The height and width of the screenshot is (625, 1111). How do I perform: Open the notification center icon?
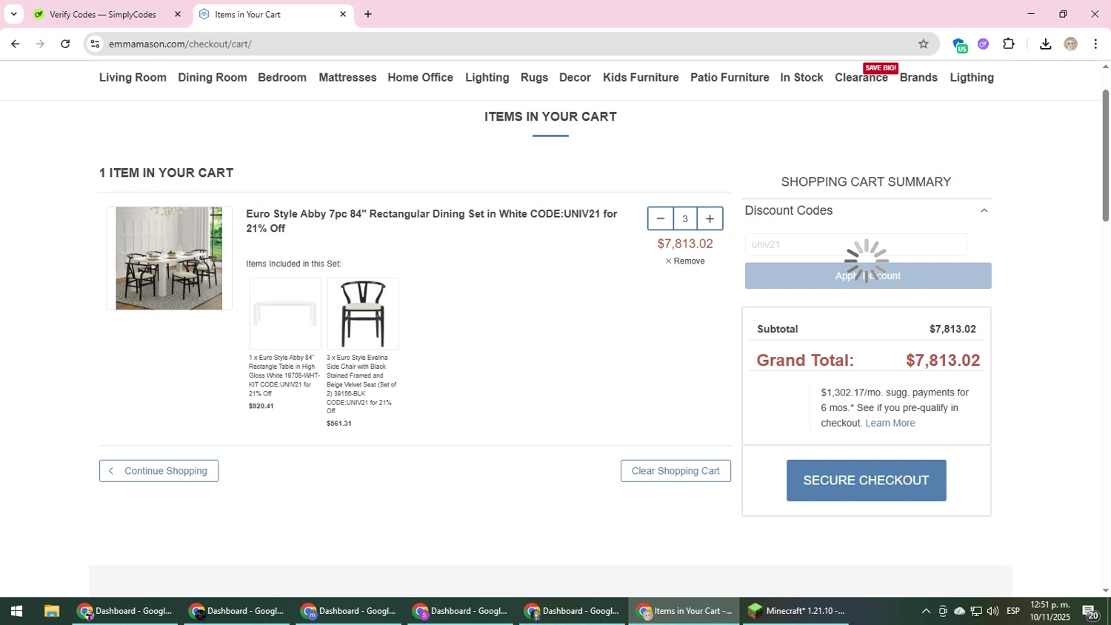pos(1090,611)
